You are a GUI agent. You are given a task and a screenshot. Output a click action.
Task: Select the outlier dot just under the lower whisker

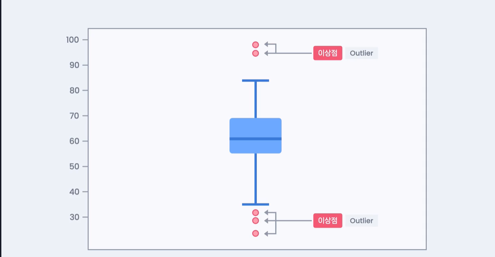256,212
